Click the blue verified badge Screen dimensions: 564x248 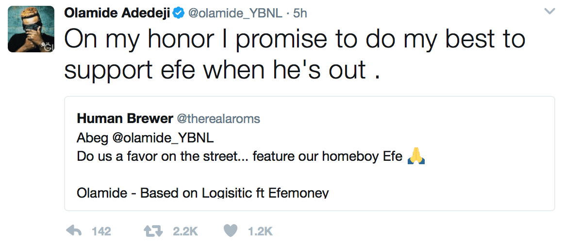(x=179, y=13)
